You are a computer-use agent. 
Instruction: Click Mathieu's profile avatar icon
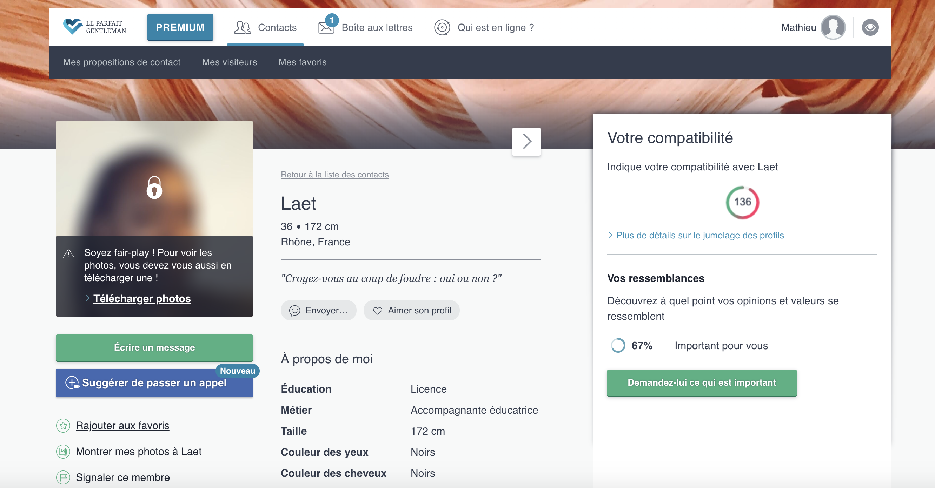833,28
